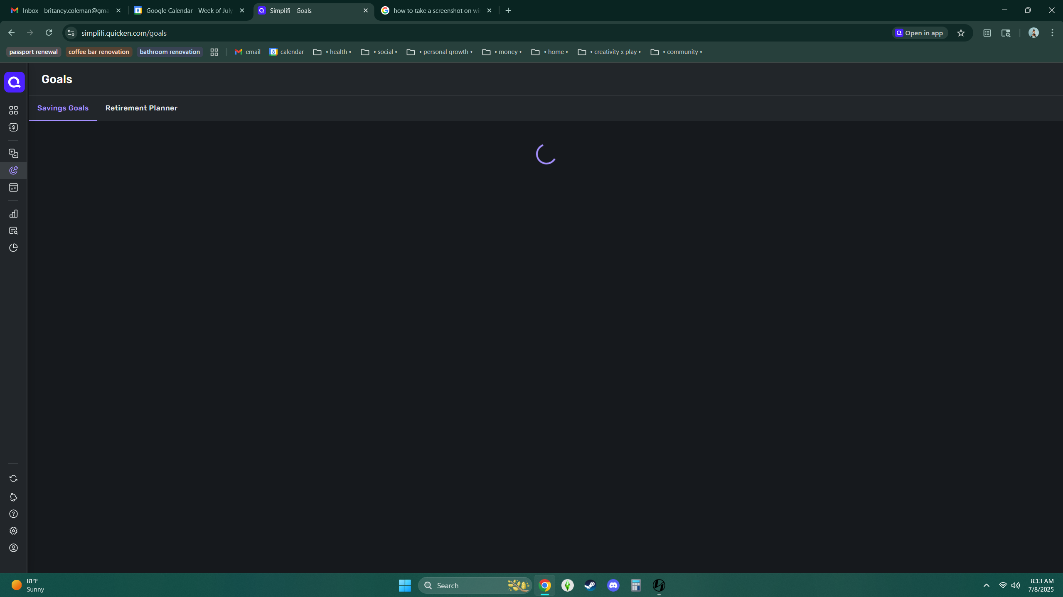The image size is (1063, 597).
Task: Expand the personal growth bookmarks folder
Action: (x=439, y=52)
